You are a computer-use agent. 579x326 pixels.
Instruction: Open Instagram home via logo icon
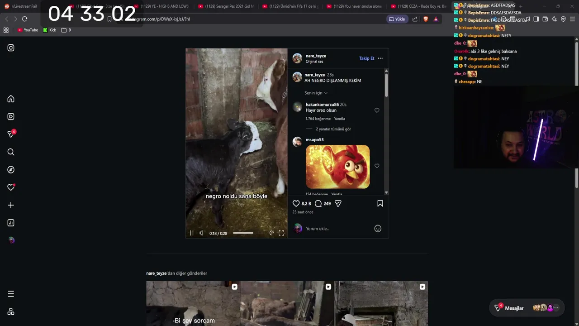pos(11,48)
